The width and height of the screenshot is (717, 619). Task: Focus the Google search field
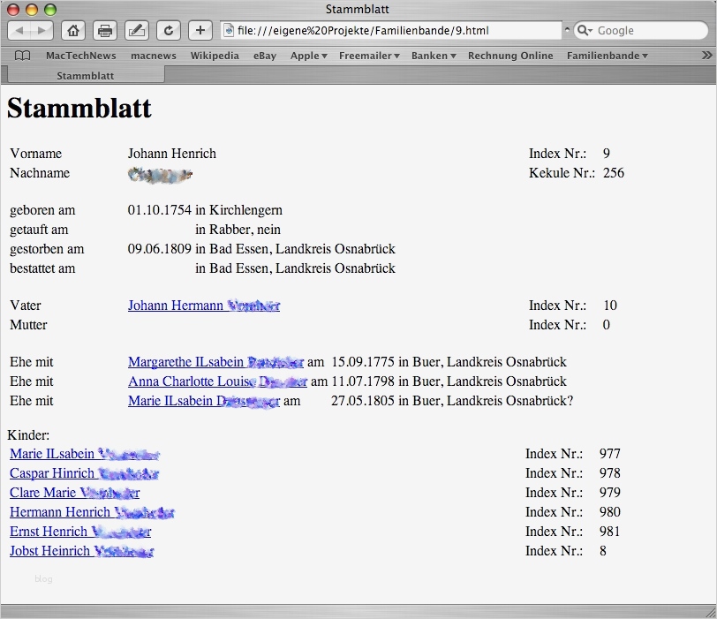tap(641, 31)
